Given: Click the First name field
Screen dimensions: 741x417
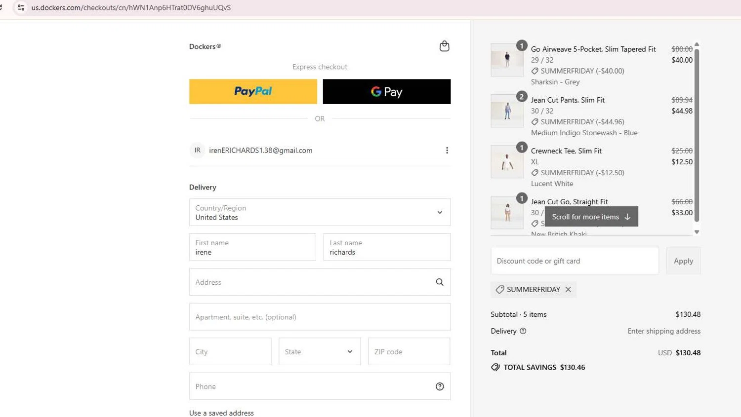Looking at the screenshot, I should pyautogui.click(x=252, y=247).
